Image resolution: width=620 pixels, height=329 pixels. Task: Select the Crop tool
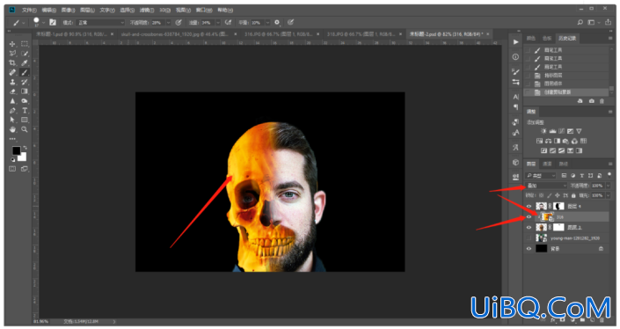point(12,62)
